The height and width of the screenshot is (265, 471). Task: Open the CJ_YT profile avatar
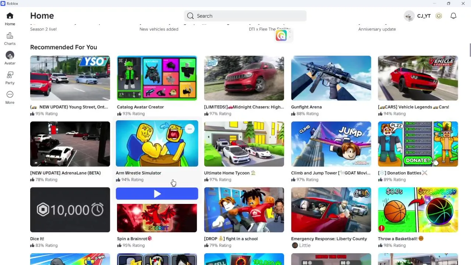tap(409, 16)
